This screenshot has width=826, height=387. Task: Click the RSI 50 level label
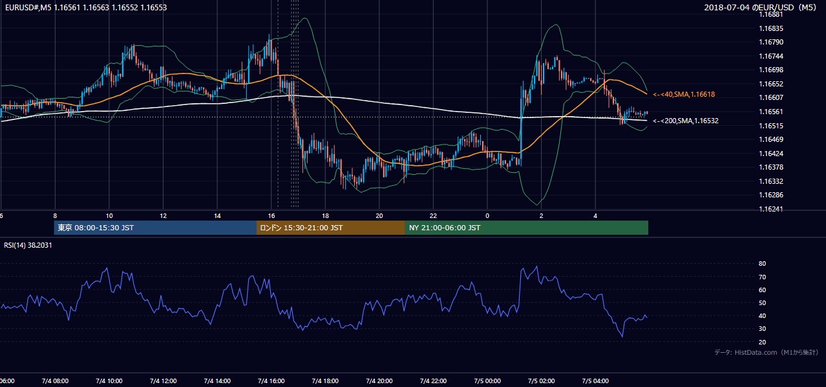(x=762, y=303)
